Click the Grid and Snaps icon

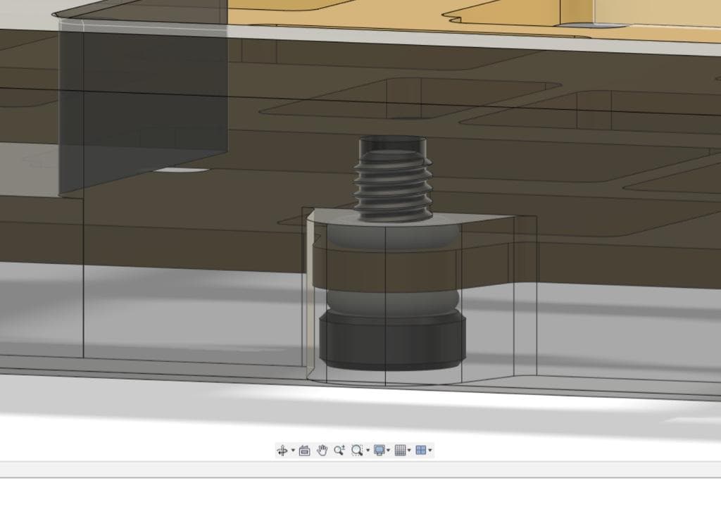[x=400, y=451]
